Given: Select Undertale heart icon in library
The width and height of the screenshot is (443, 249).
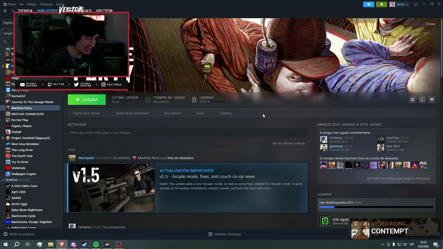Looking at the screenshot, I should pos(8,168).
